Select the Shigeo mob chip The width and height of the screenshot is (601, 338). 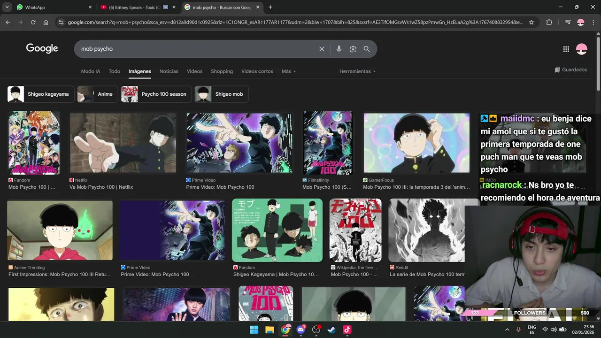pyautogui.click(x=221, y=94)
